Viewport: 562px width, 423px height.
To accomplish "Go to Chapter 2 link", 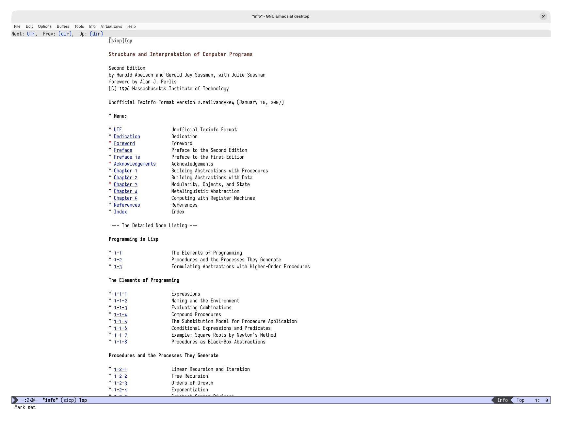I will 126,178.
